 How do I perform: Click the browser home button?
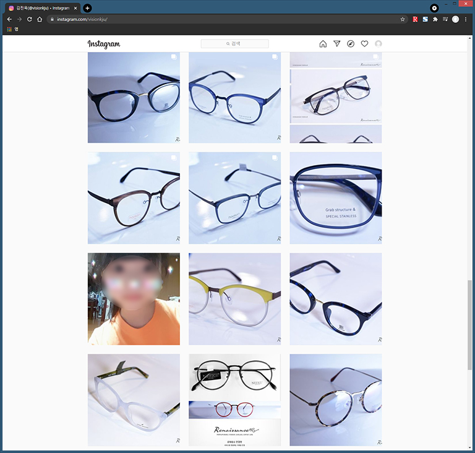click(x=40, y=19)
